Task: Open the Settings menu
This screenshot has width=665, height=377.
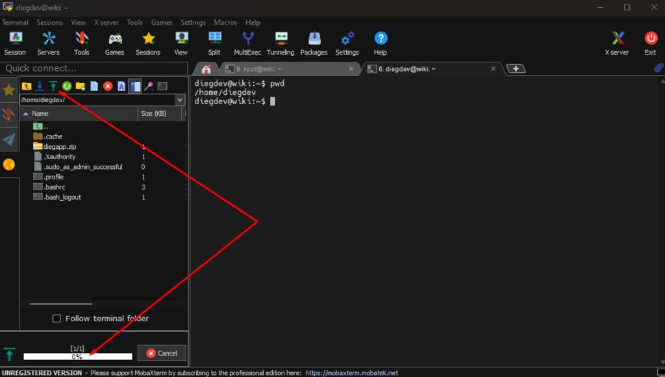Action: coord(193,23)
